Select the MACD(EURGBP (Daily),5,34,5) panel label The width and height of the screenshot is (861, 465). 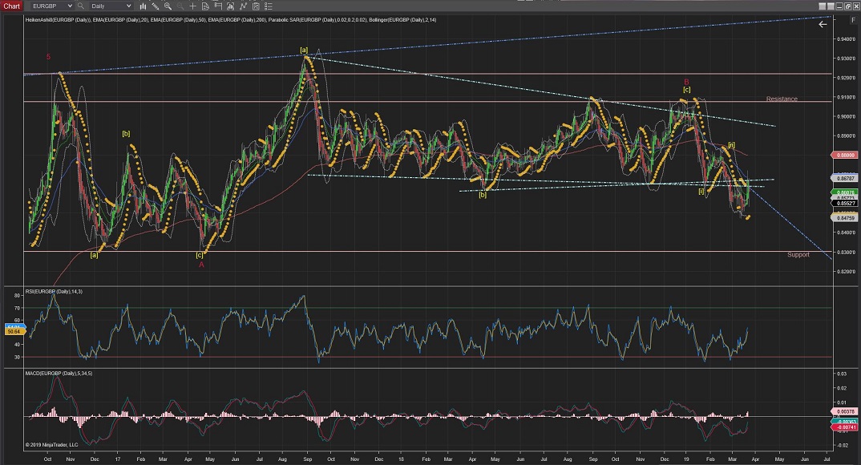[59, 374]
